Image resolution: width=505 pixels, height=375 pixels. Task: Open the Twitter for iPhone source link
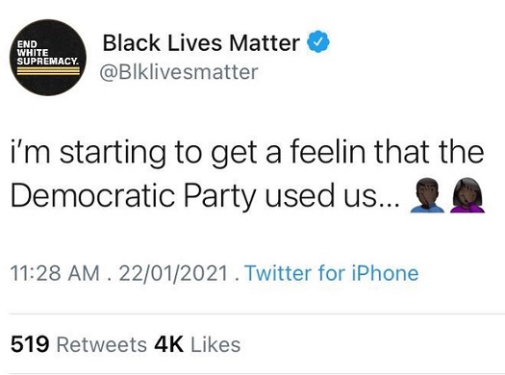(x=332, y=273)
